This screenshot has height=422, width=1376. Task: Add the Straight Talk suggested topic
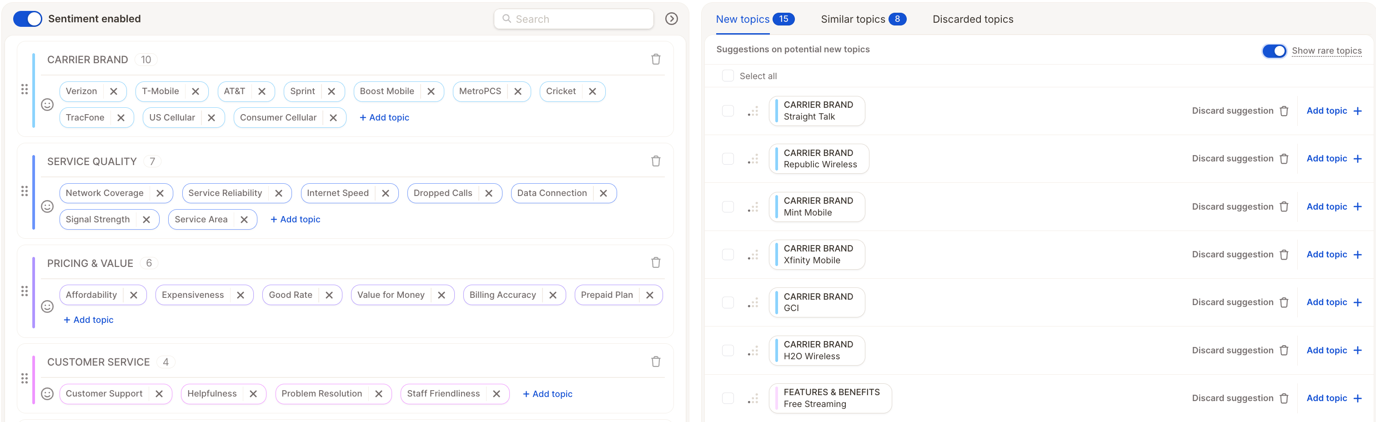[x=1334, y=111]
